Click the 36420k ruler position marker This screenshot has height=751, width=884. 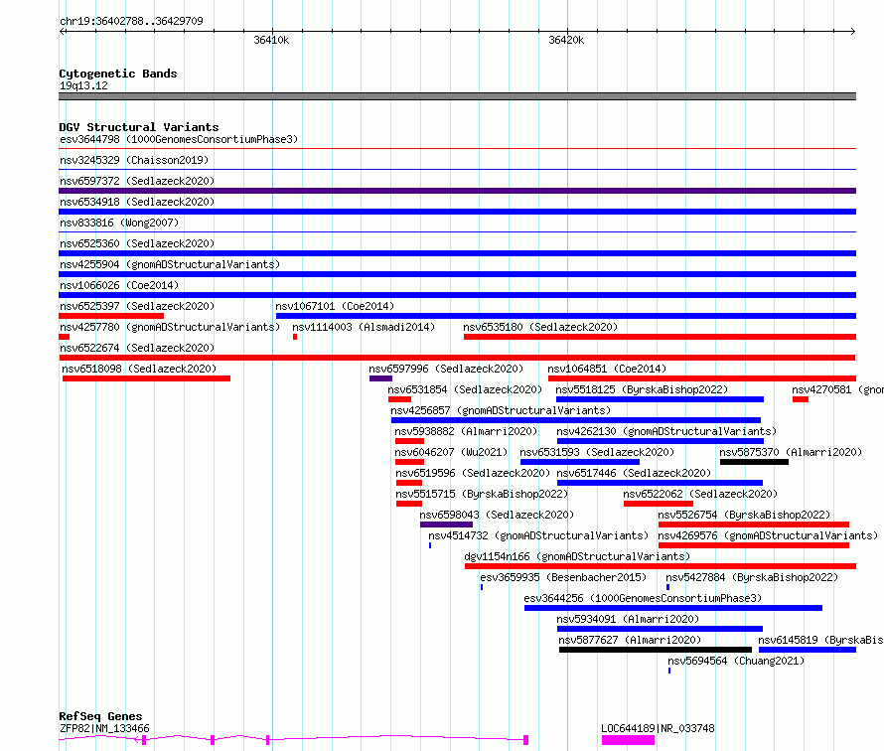coord(566,40)
